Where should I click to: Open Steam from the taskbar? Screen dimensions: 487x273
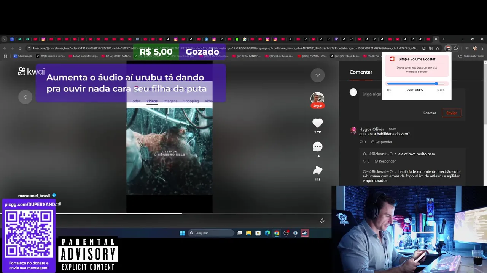tap(305, 233)
